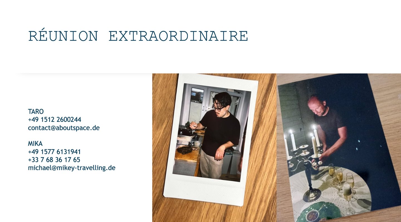Click the man in the right photo
The width and height of the screenshot is (401, 222).
point(329,125)
